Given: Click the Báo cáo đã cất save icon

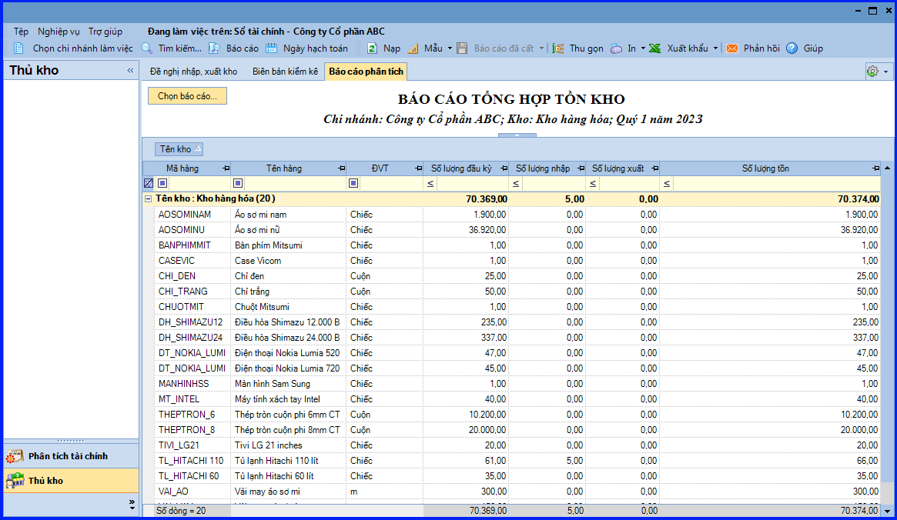Looking at the screenshot, I should point(462,48).
